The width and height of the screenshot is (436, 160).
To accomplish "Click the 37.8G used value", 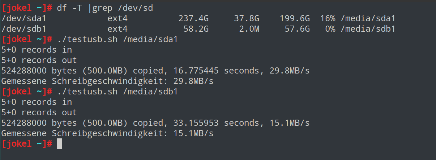I will [247, 18].
